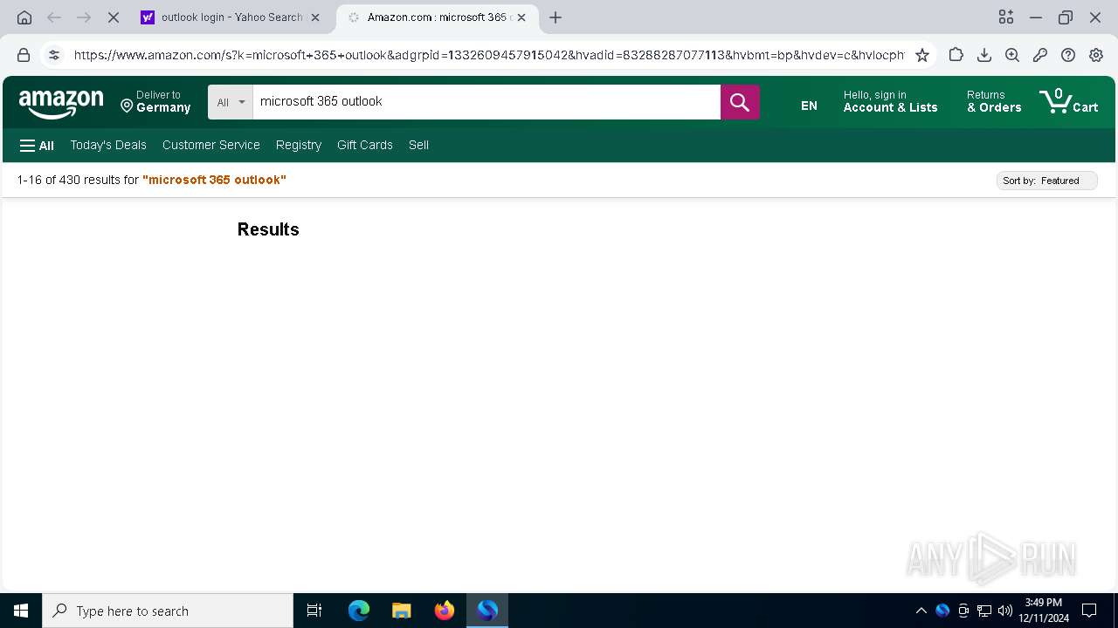Click the address bar URL
The width and height of the screenshot is (1118, 628).
click(x=489, y=55)
